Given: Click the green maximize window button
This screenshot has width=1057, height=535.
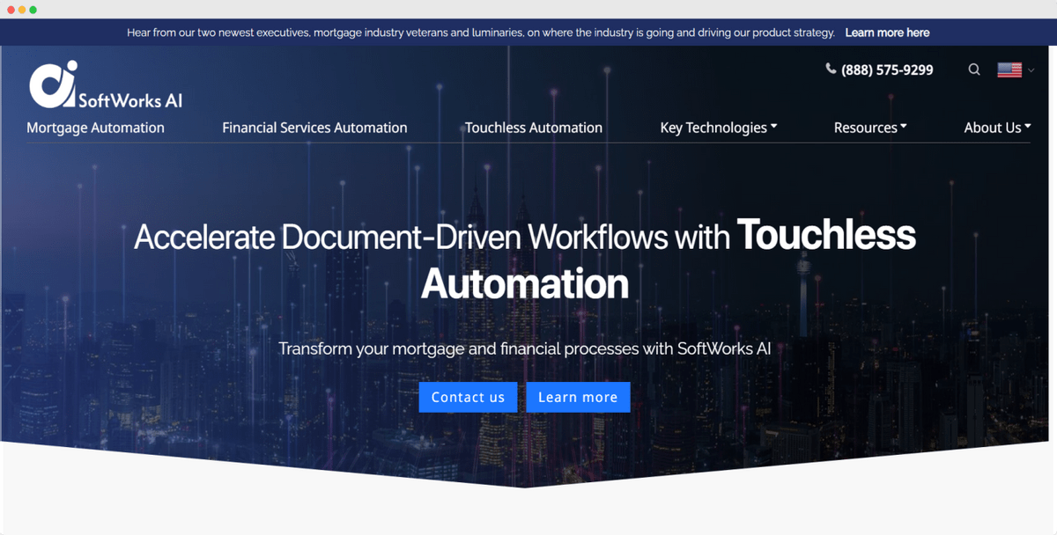Looking at the screenshot, I should tap(33, 10).
